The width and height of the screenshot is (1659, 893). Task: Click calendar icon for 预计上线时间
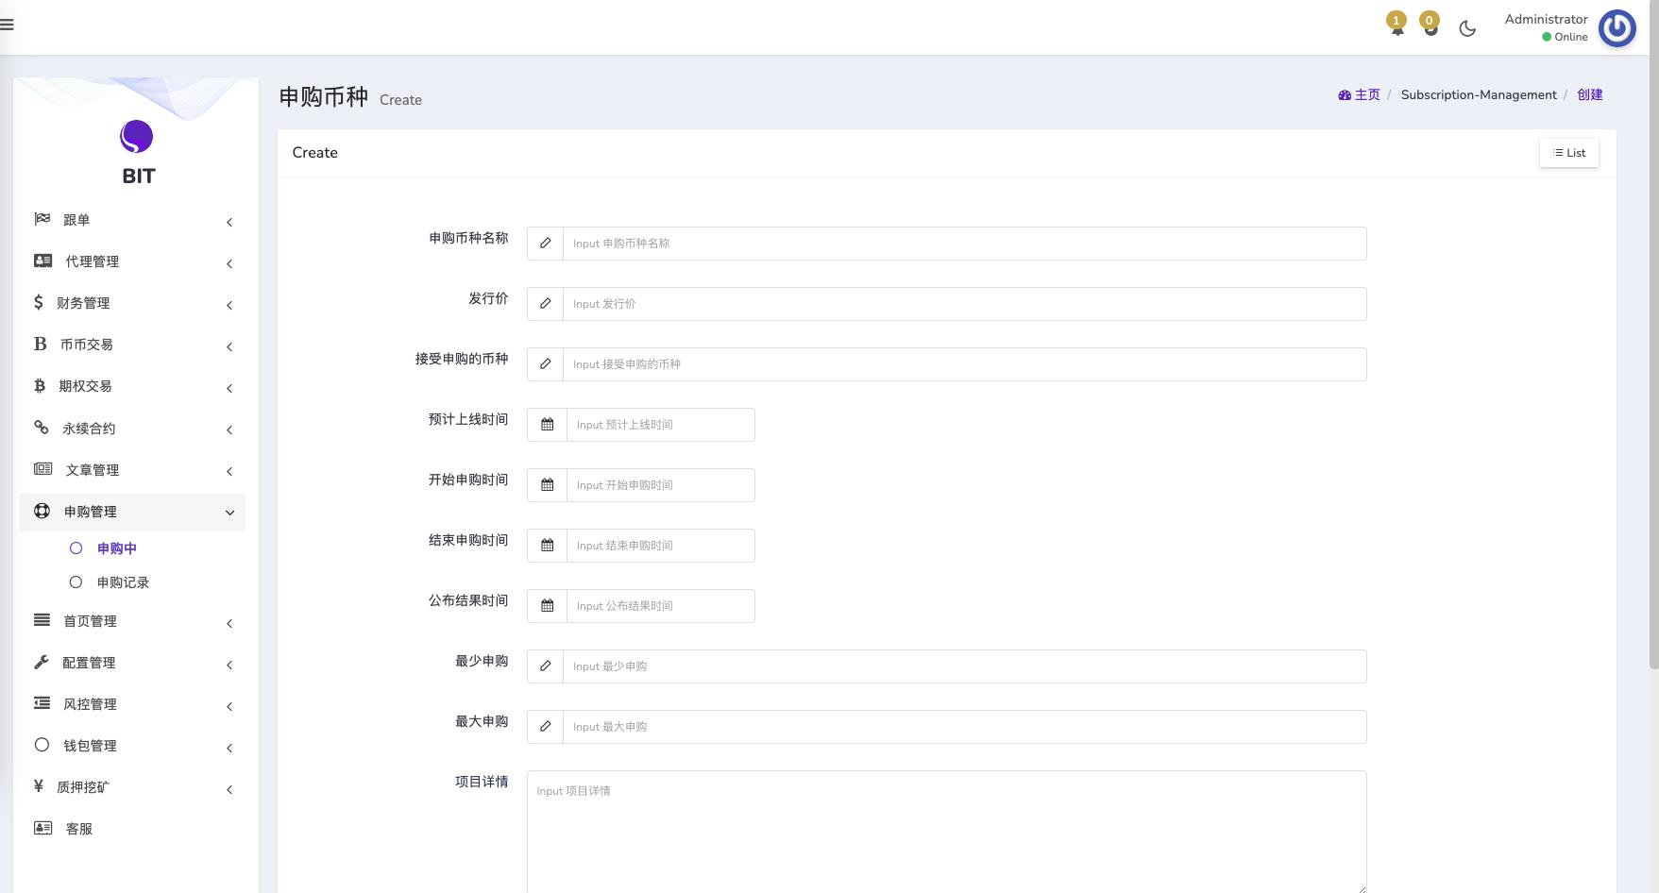547,425
